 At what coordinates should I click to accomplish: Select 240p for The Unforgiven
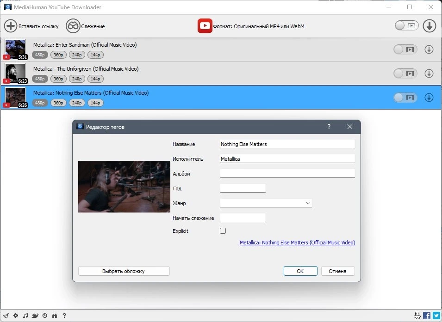[x=77, y=79]
